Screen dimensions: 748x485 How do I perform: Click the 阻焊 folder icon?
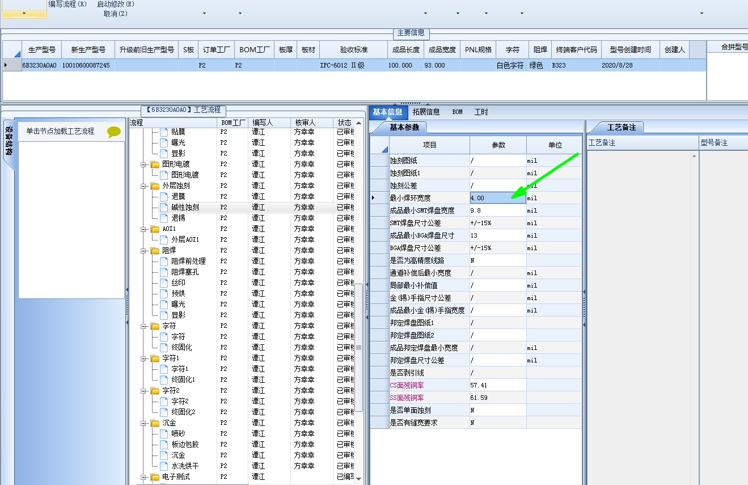[x=155, y=251]
